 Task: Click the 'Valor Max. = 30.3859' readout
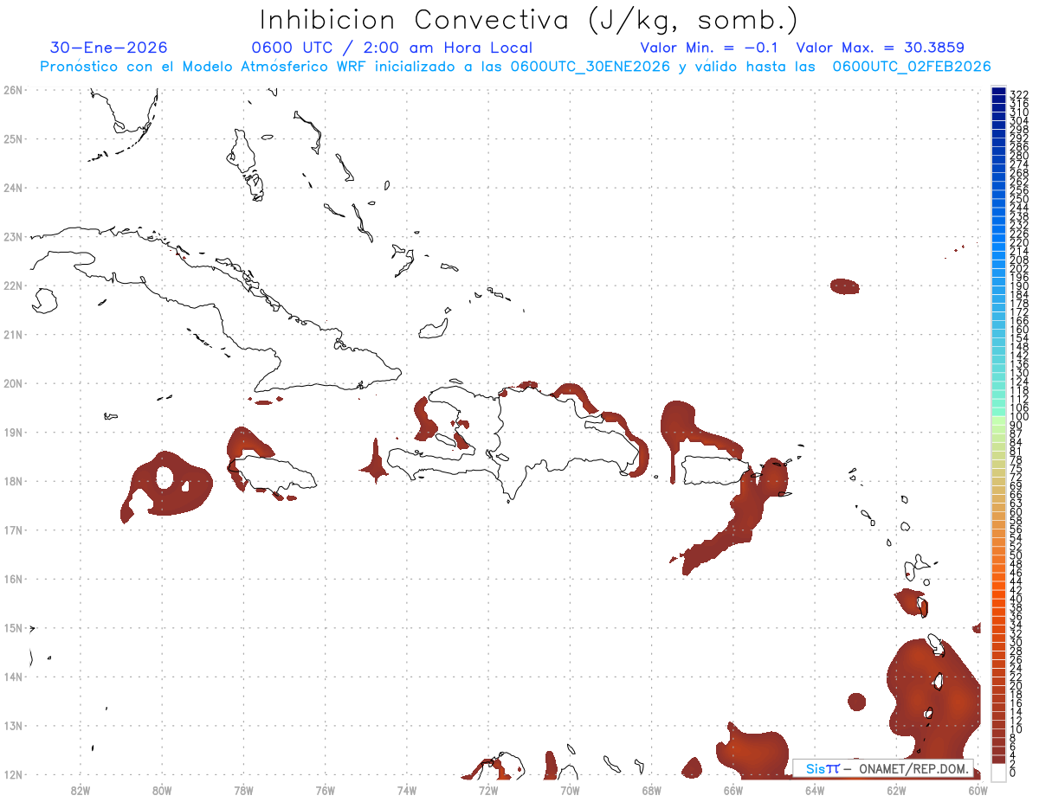tap(880, 48)
